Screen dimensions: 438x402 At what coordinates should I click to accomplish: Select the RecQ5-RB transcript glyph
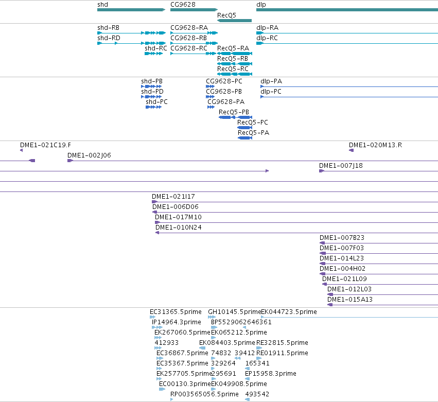235,64
